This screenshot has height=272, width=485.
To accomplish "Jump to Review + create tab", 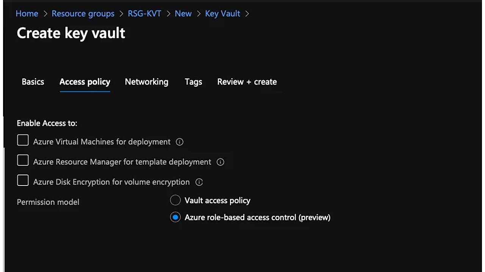I will [247, 82].
